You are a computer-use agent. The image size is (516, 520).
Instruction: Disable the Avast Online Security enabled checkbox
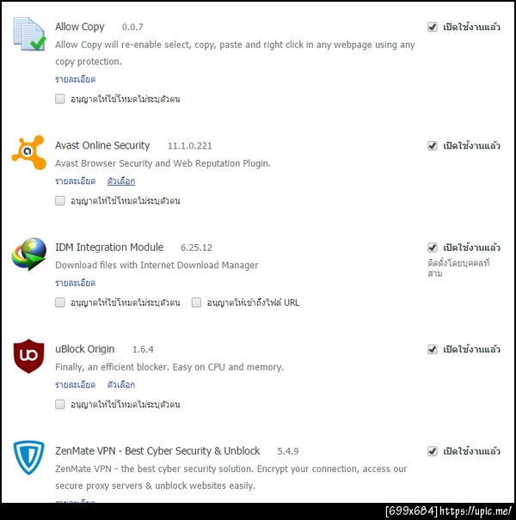click(432, 145)
